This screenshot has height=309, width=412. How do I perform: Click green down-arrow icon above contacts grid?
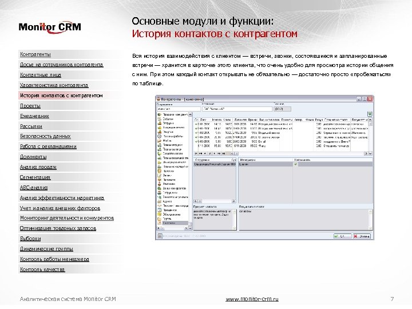point(370,114)
